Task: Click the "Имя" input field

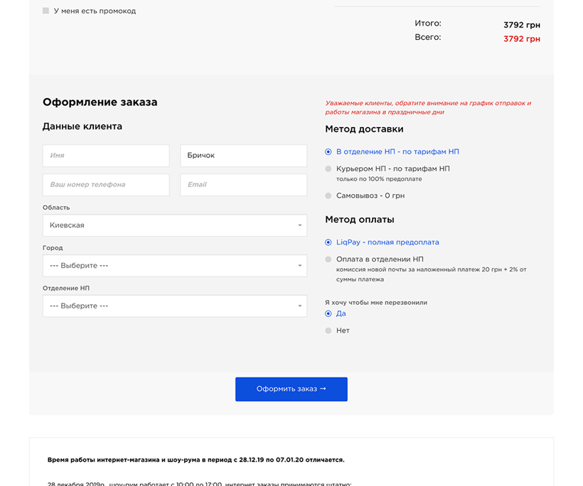Action: click(x=106, y=156)
